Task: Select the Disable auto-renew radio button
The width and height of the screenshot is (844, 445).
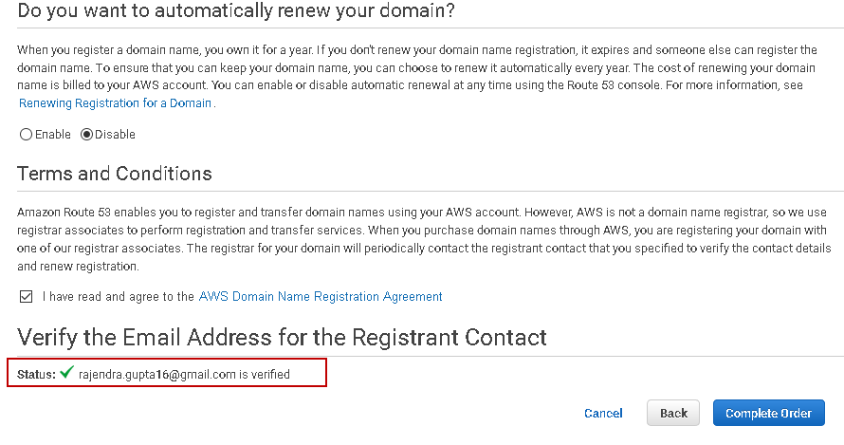Action: point(86,135)
